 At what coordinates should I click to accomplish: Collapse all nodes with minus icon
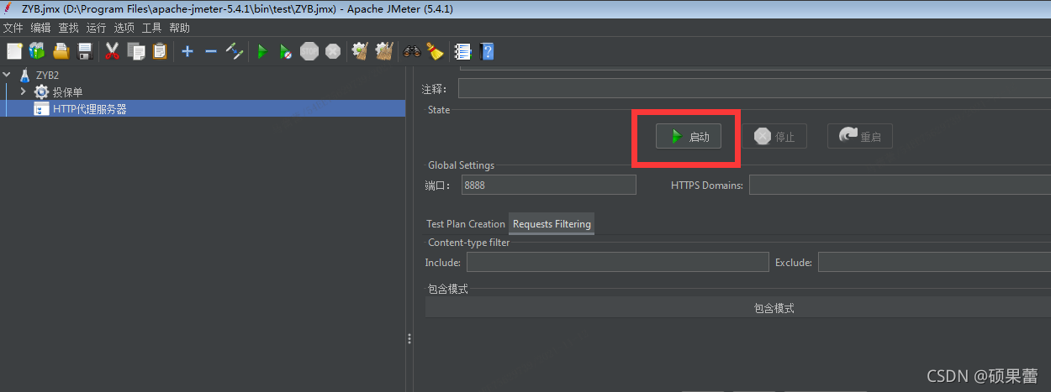point(211,51)
